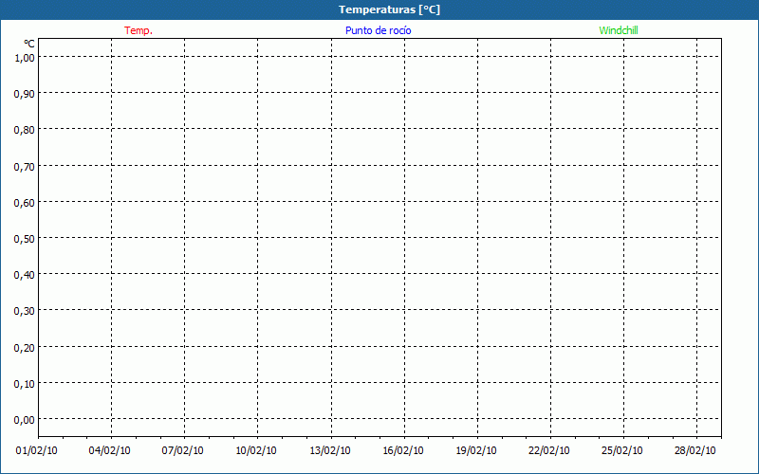Click the 0,40 y-axis value
Screen dimensions: 759x474
[25, 275]
